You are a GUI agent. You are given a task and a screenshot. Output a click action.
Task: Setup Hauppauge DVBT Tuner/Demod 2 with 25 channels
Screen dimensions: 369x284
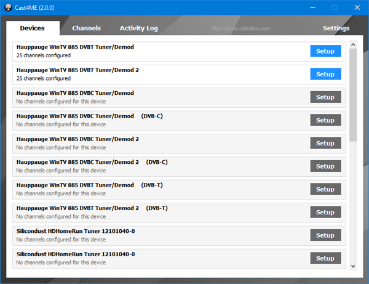[x=325, y=74]
